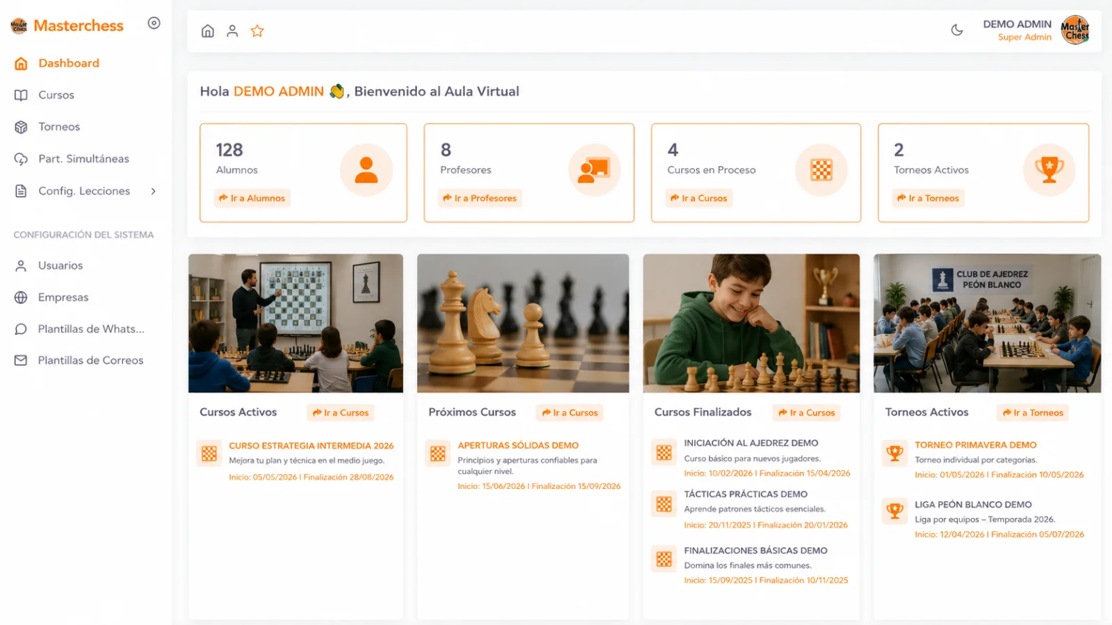Viewport: 1112px width, 625px height.
Task: Open INICIACIÓN AL AJEDREZ DEMO course
Action: [x=751, y=442]
